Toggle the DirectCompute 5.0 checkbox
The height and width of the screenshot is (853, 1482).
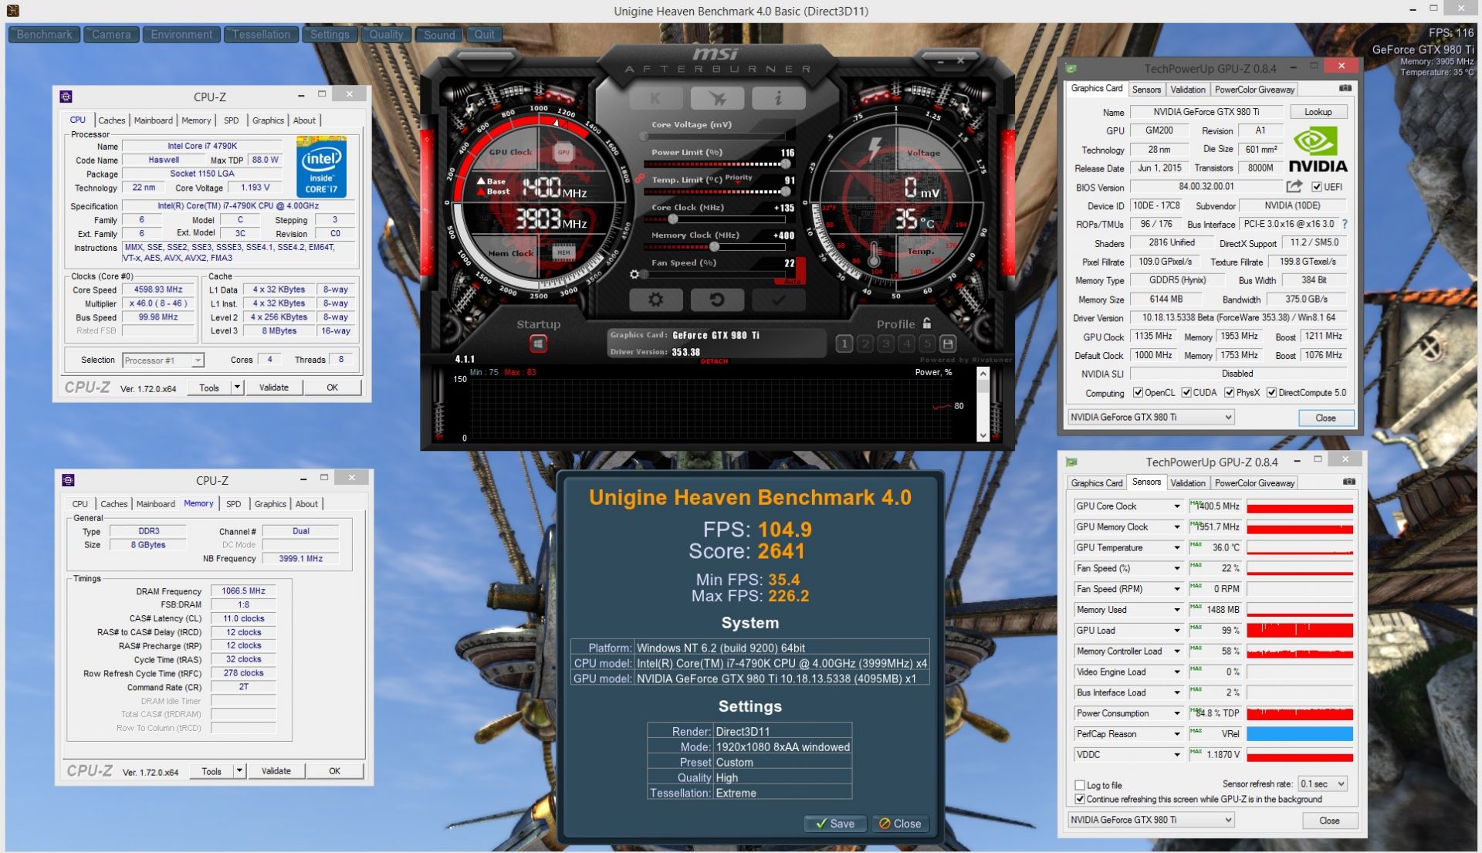[1271, 392]
